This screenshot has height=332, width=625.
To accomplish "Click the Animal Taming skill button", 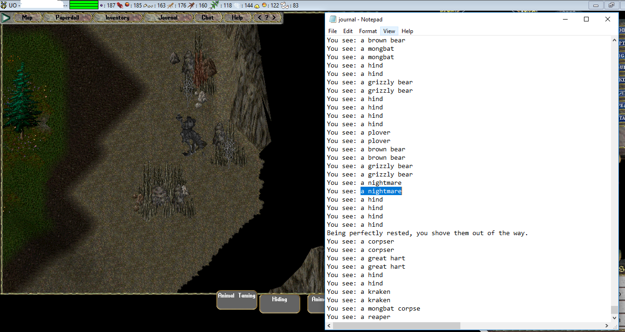I will click(x=237, y=300).
